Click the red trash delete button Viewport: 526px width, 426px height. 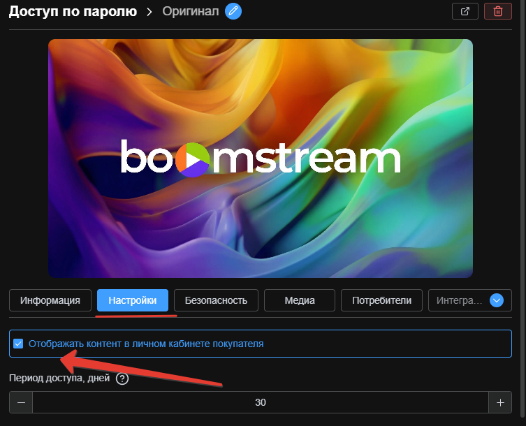click(498, 11)
